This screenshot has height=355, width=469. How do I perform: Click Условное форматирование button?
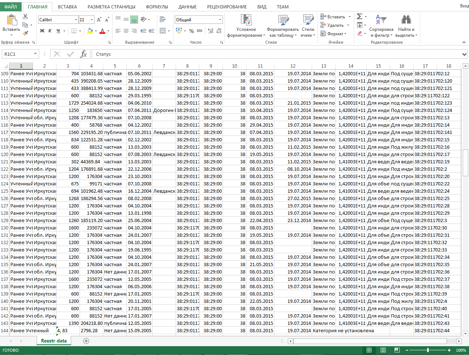[x=246, y=26]
